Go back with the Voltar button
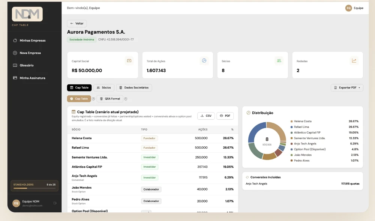Viewport: 375px width, 221px height. pos(77,23)
